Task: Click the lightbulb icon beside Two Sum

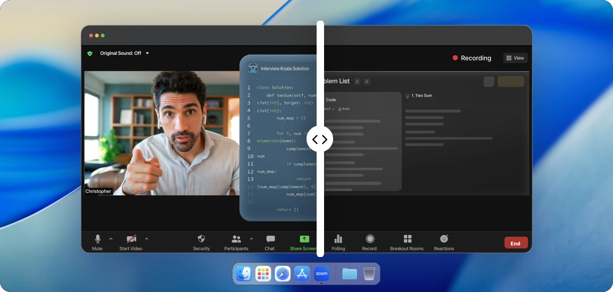Action: 408,96
